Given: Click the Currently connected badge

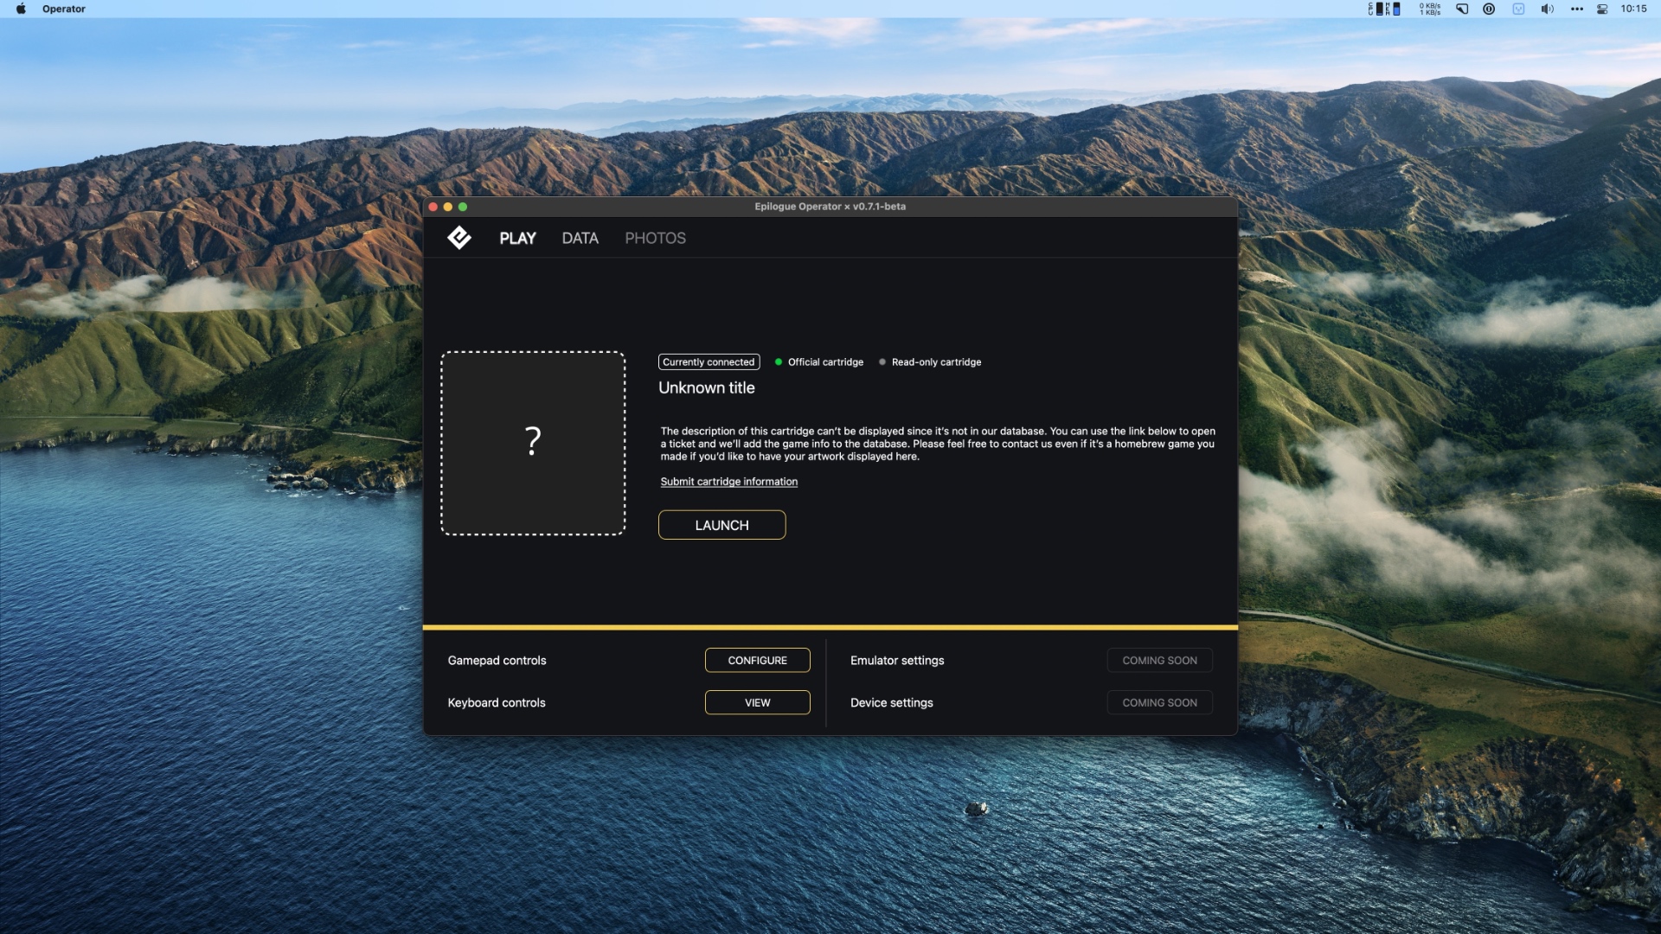Looking at the screenshot, I should pyautogui.click(x=709, y=362).
